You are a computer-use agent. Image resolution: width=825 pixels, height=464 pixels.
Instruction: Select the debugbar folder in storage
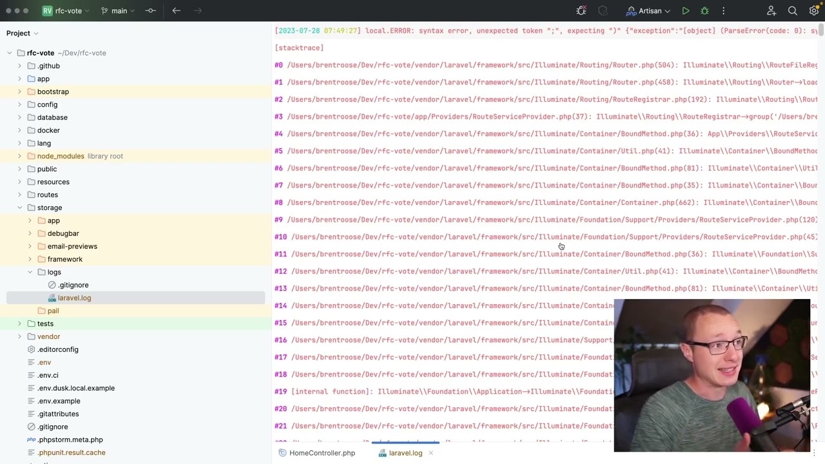pyautogui.click(x=63, y=233)
